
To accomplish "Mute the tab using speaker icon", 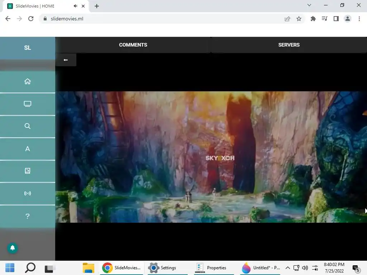I will 75,6.
